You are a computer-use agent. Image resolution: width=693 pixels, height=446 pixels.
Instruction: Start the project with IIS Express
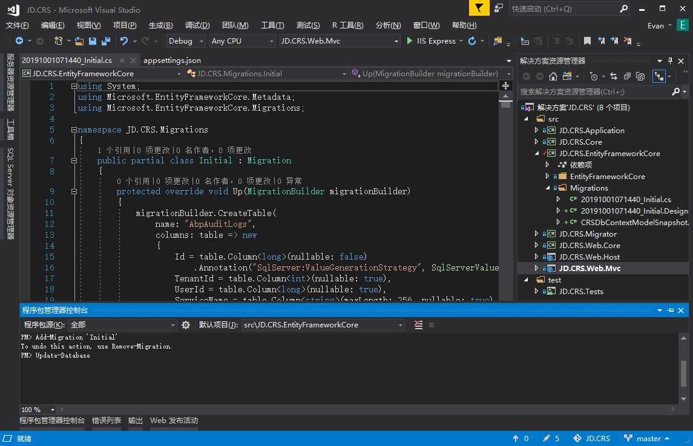pos(431,41)
